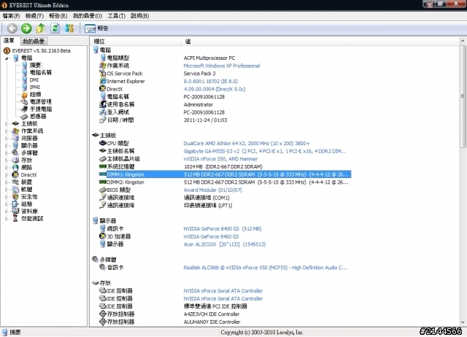Screen dimensions: 467x337
Task: Select the 電源管理 tree icon
Action: [25, 102]
